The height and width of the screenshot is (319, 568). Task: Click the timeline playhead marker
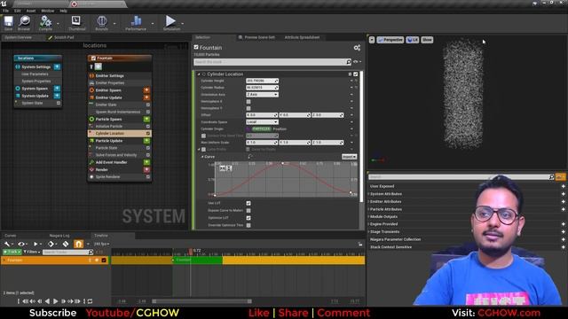(191, 251)
